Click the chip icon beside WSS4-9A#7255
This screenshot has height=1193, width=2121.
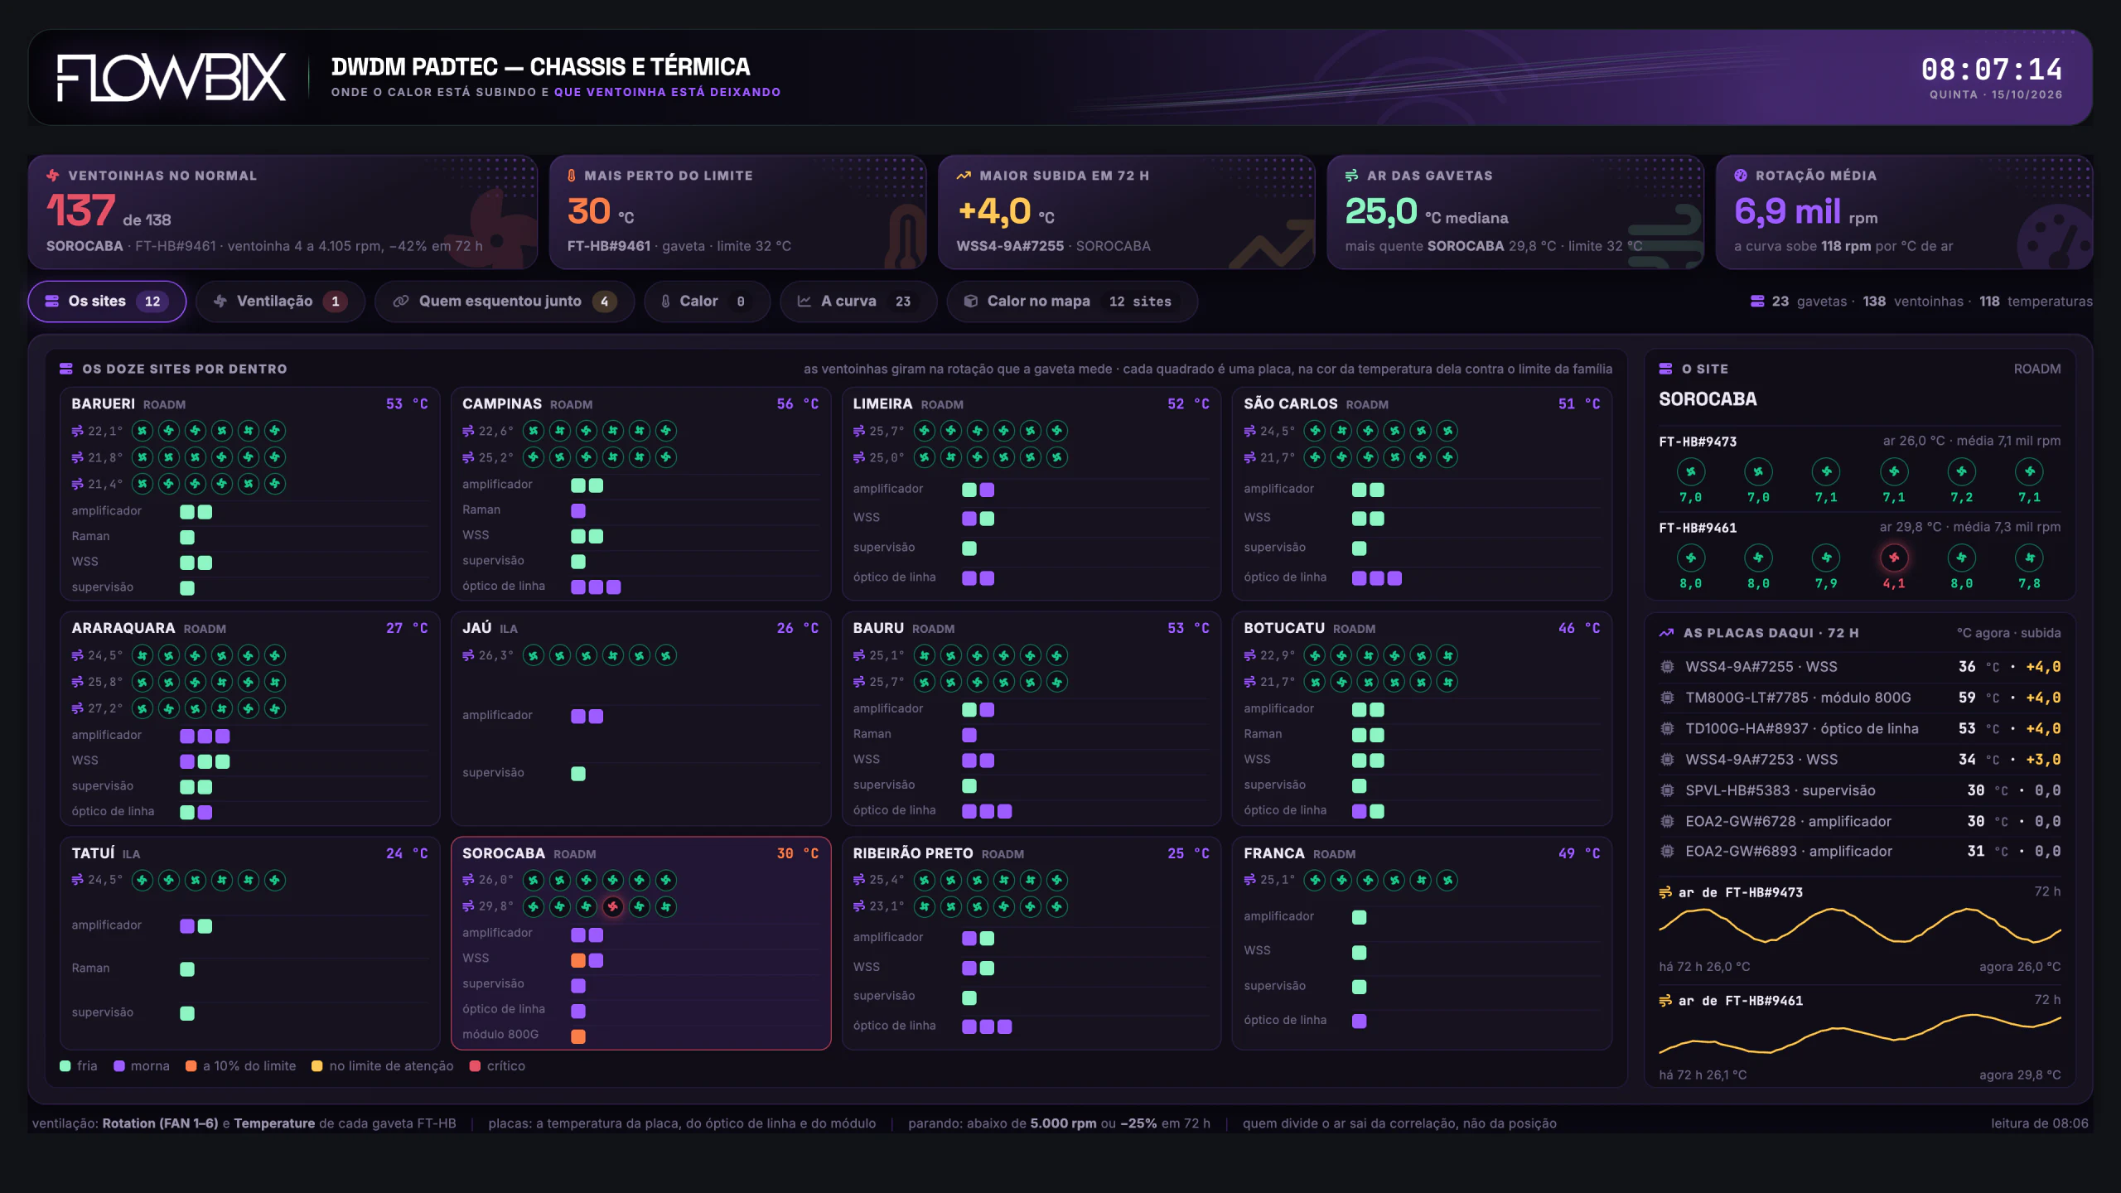tap(1667, 667)
